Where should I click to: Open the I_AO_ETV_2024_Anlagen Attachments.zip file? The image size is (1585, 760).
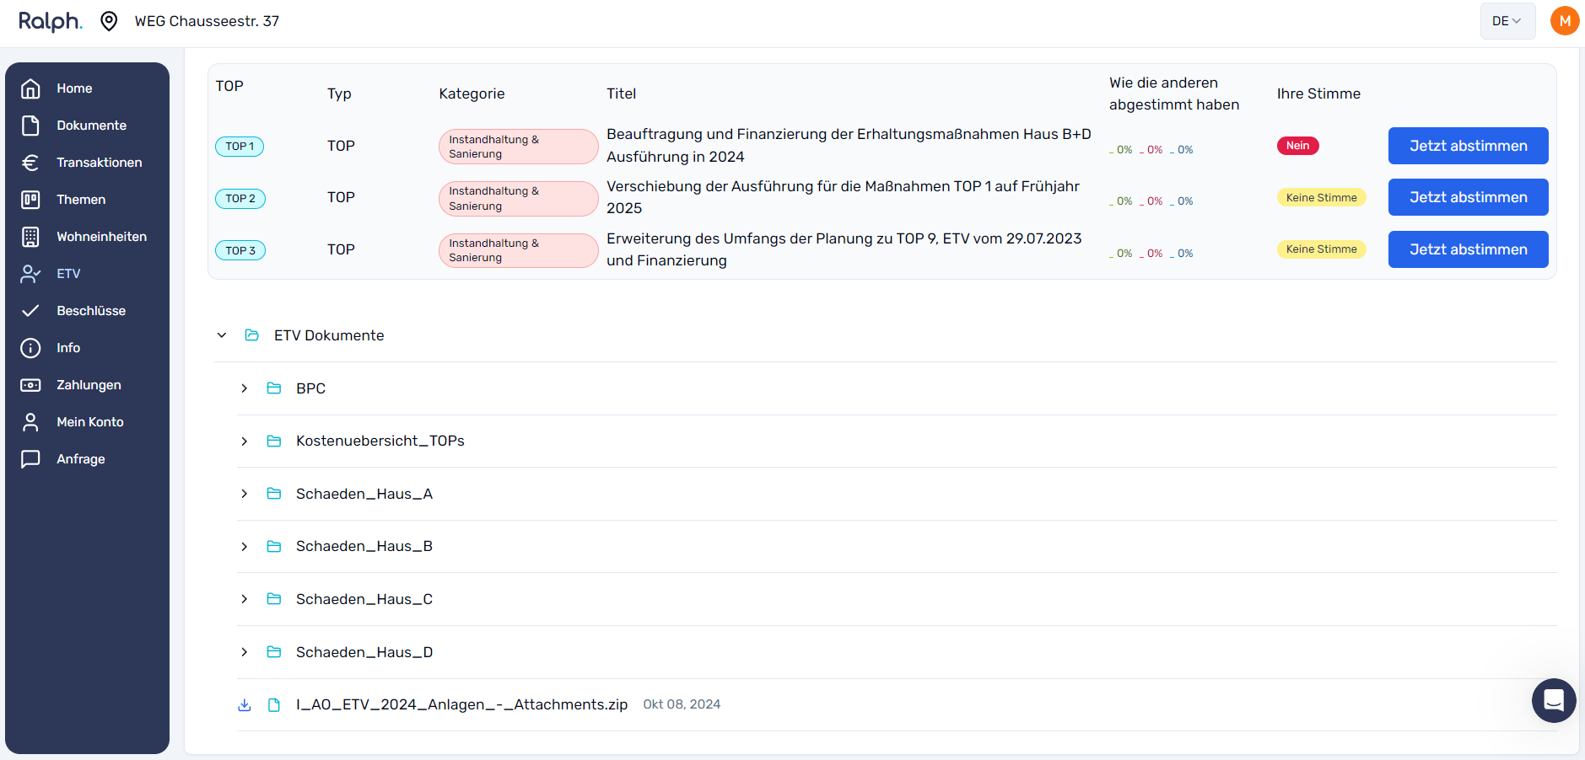pyautogui.click(x=461, y=704)
